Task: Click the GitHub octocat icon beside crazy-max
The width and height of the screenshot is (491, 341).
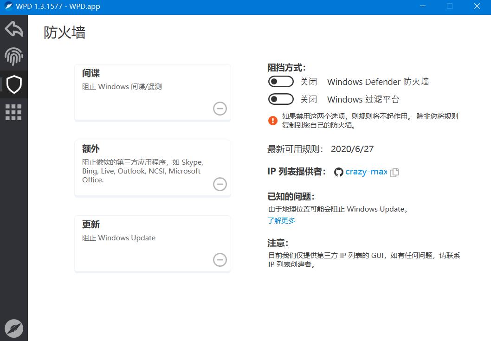Action: click(x=338, y=172)
